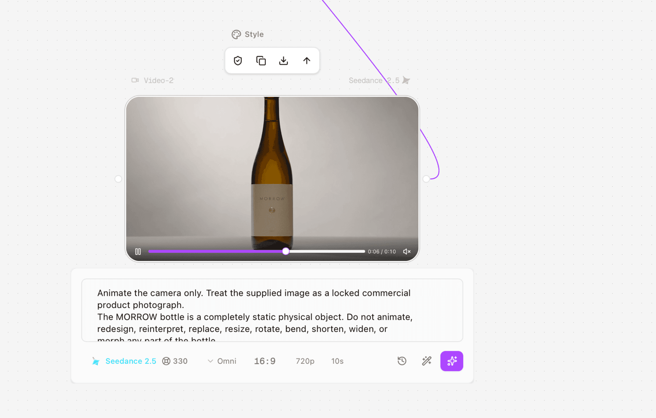
Task: Copy the video using the duplicate icon
Action: pyautogui.click(x=261, y=61)
